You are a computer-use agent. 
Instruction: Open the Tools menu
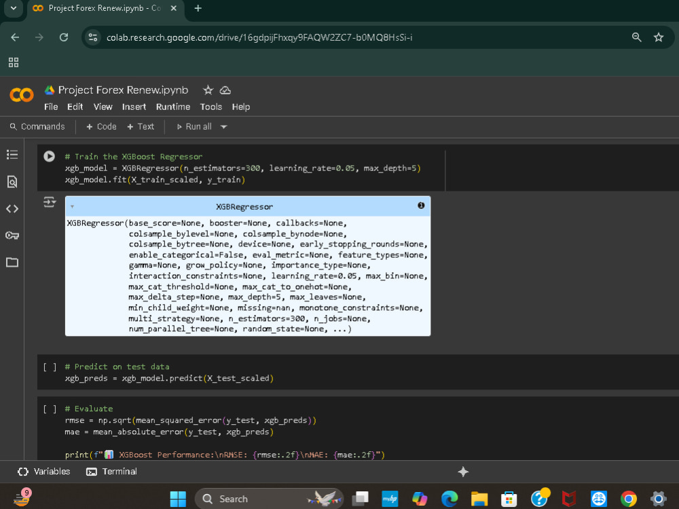coord(211,107)
